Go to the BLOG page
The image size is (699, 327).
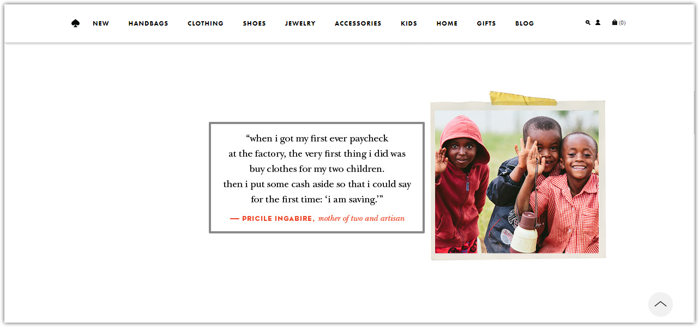click(525, 23)
